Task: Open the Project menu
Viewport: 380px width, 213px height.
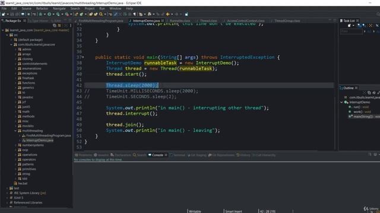Action: pos(90,8)
